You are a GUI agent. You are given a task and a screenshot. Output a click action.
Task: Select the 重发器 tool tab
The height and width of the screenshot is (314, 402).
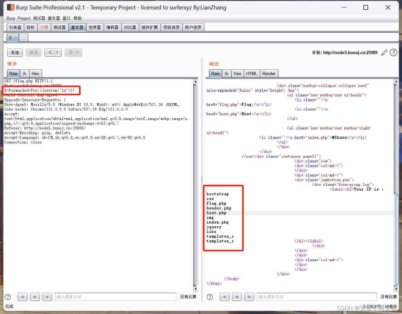[77, 27]
